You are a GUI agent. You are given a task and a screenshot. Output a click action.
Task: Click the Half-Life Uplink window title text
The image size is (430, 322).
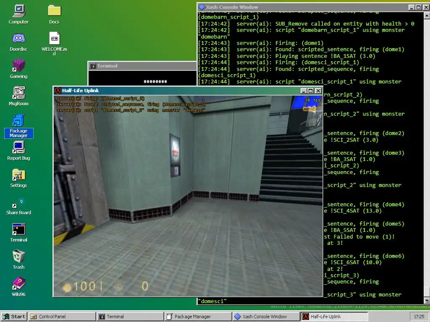tap(80, 91)
